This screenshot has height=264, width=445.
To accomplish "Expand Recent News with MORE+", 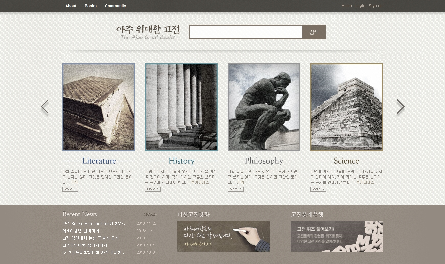I will pos(150,214).
